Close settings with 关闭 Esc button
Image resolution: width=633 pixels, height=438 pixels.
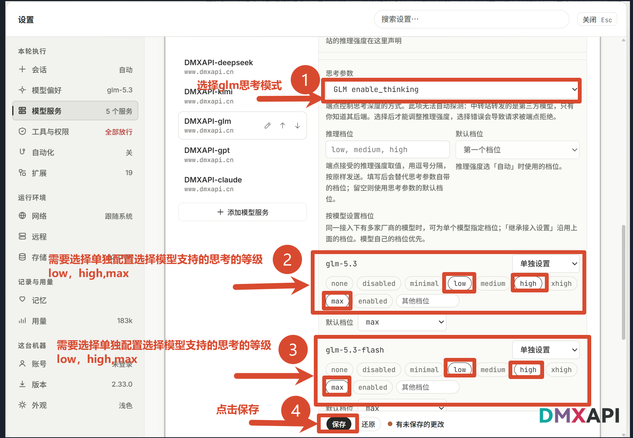[x=597, y=20]
